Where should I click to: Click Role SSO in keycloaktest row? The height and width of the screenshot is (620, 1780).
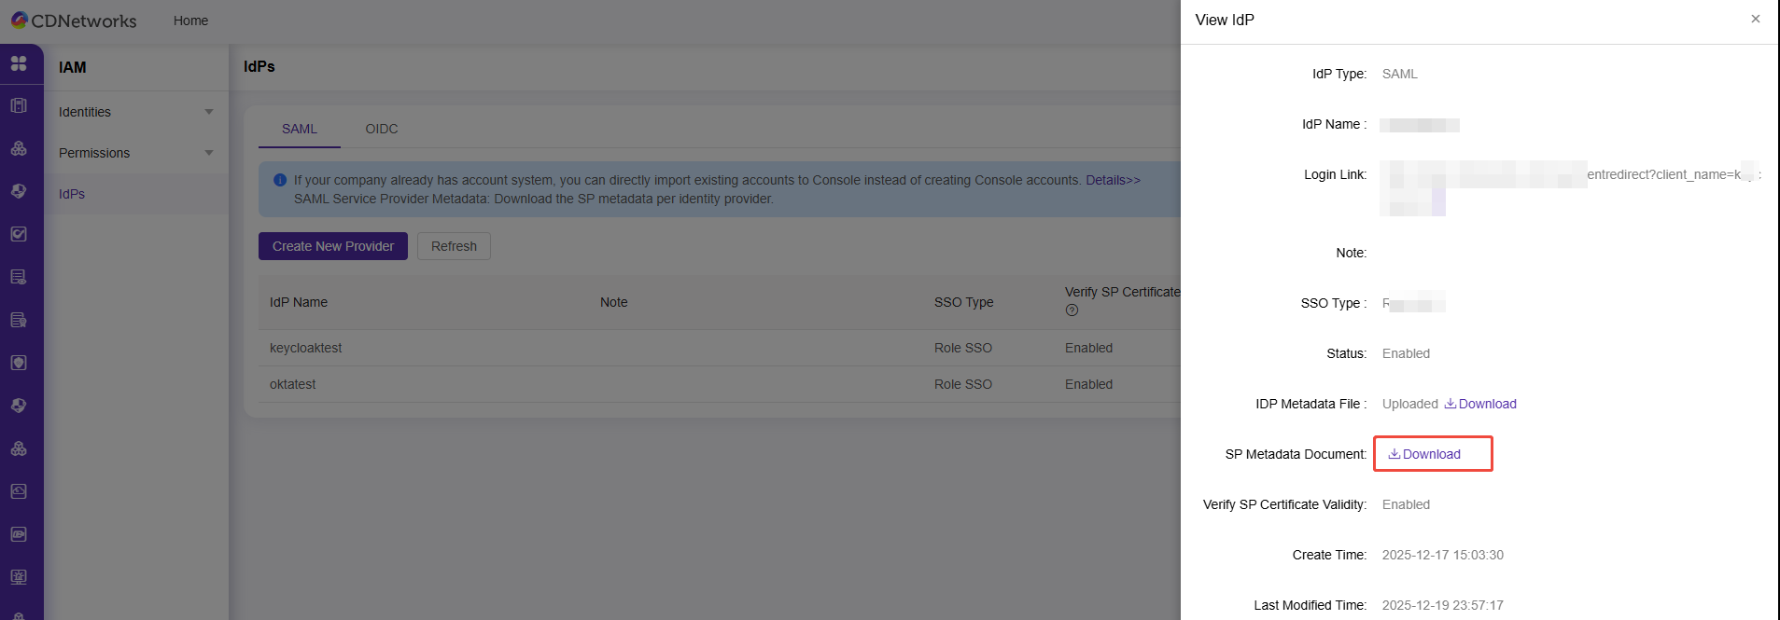click(963, 348)
